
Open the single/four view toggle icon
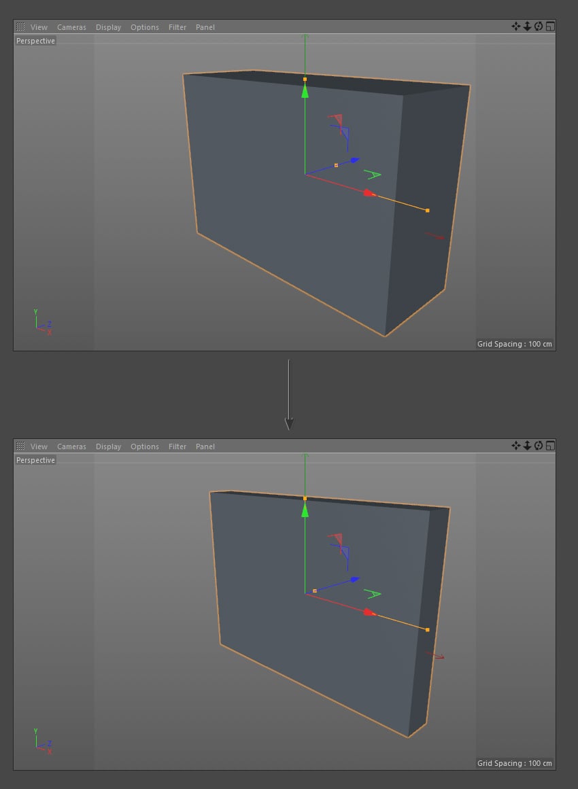549,27
